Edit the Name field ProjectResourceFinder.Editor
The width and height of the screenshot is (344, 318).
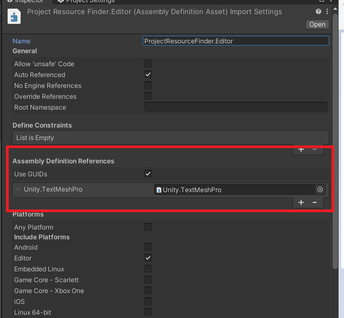click(236, 41)
